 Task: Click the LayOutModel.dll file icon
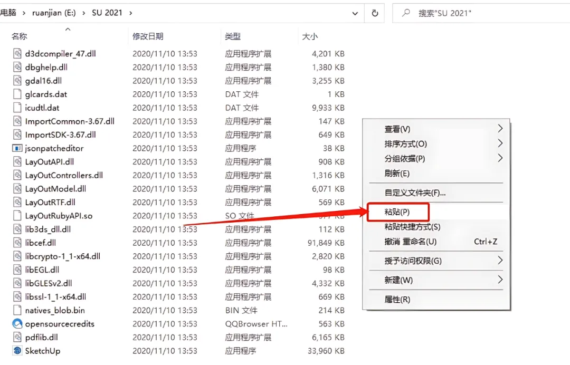17,188
